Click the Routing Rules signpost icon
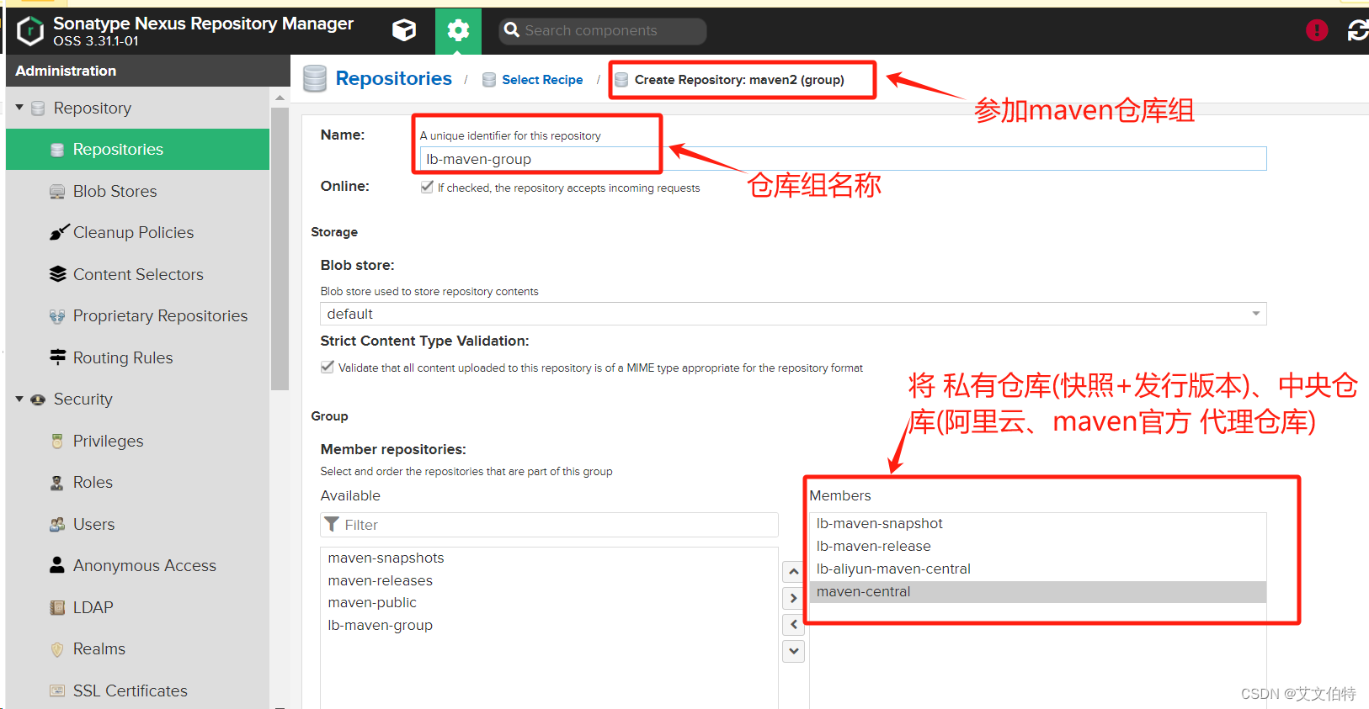Screen dimensions: 1369x709 click(x=57, y=357)
